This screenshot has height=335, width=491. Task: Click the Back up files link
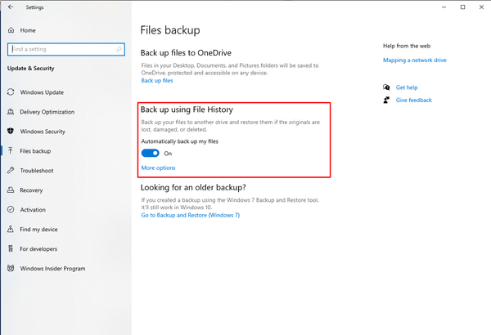point(157,80)
